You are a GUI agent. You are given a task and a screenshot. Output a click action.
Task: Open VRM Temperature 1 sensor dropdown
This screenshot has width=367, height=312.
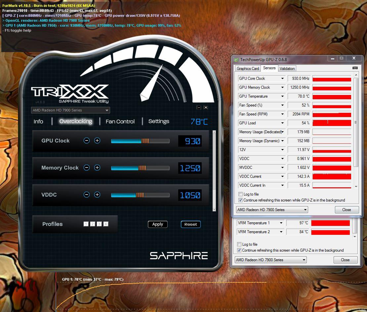(x=281, y=223)
